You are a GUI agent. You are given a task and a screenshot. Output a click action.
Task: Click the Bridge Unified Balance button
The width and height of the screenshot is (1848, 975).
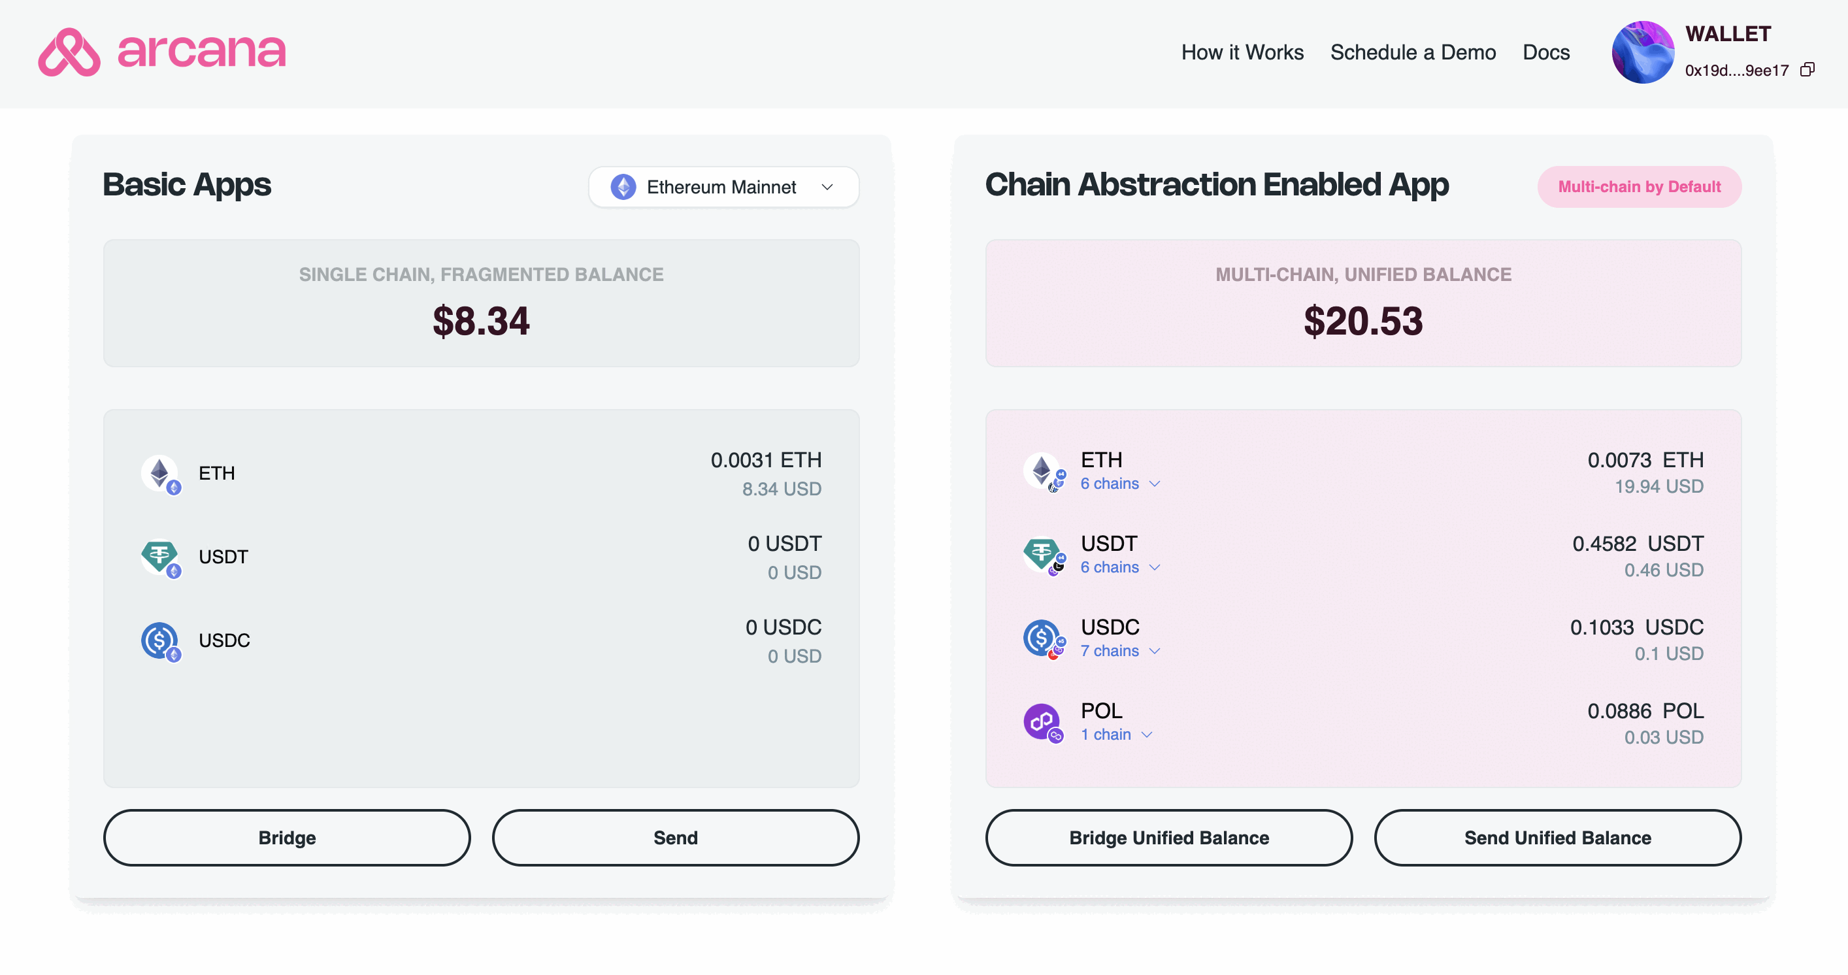[x=1168, y=837]
